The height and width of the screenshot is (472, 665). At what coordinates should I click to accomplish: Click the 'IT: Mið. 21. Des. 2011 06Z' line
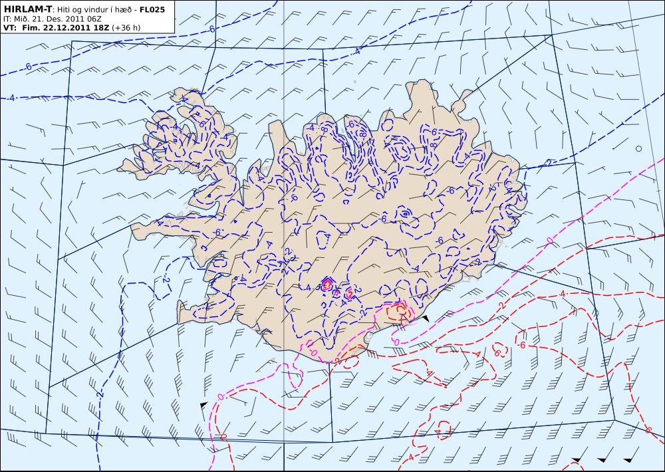tap(52, 19)
